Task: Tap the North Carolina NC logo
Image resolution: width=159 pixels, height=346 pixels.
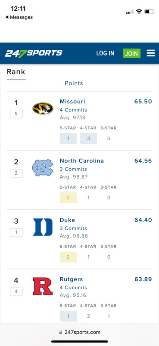Action: [43, 168]
